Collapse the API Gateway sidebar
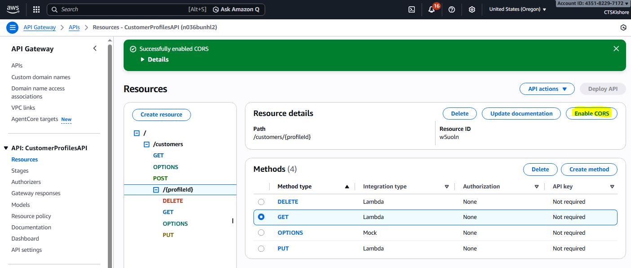This screenshot has width=631, height=268. [x=95, y=49]
